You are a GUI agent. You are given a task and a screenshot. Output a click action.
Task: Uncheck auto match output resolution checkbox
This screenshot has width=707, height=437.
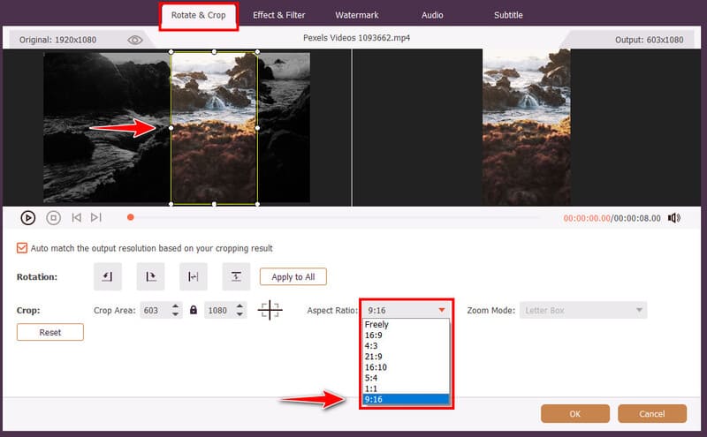22,248
